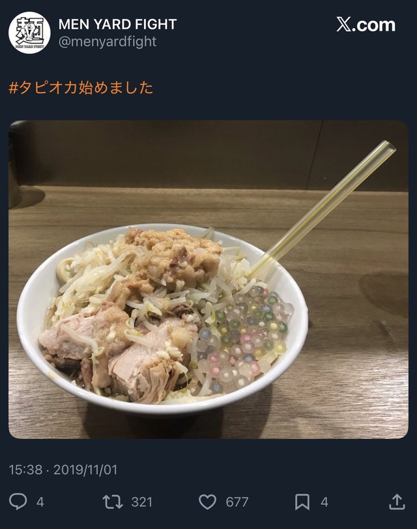Click the reply speech bubble icon

tap(18, 502)
